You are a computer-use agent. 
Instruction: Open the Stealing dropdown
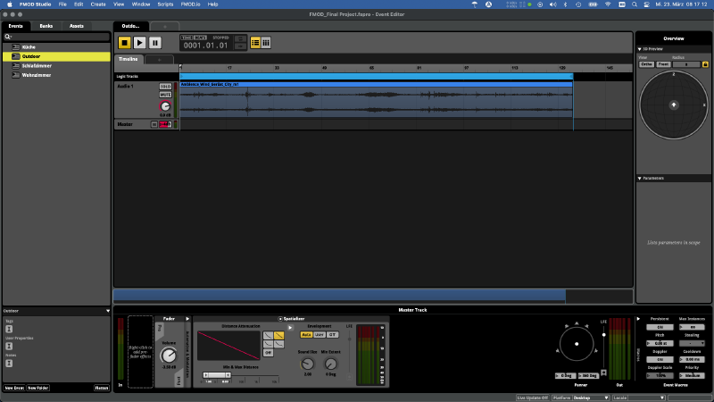click(693, 343)
